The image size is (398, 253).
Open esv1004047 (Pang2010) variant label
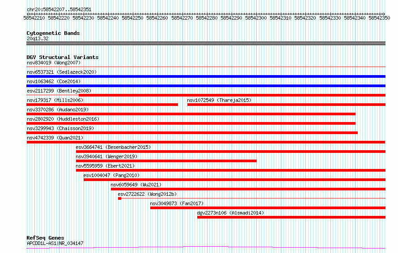tap(111, 175)
